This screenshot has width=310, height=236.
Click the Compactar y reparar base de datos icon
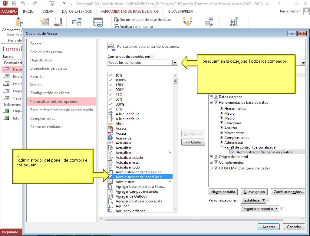click(19, 22)
